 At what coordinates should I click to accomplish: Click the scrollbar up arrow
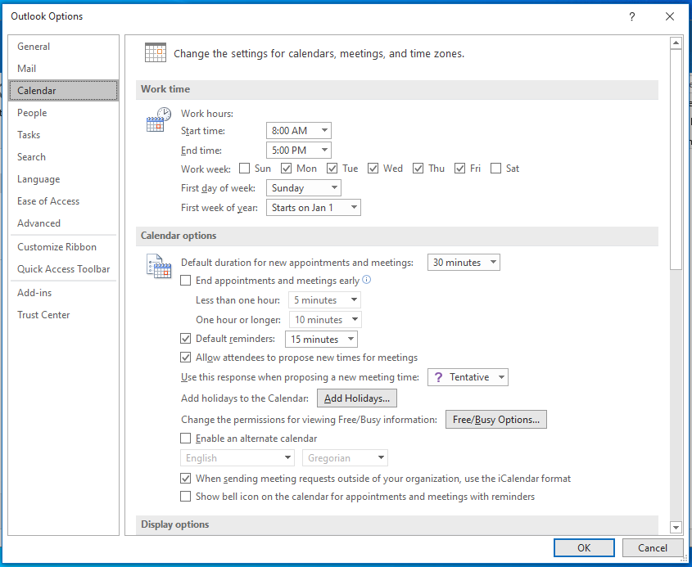point(676,43)
